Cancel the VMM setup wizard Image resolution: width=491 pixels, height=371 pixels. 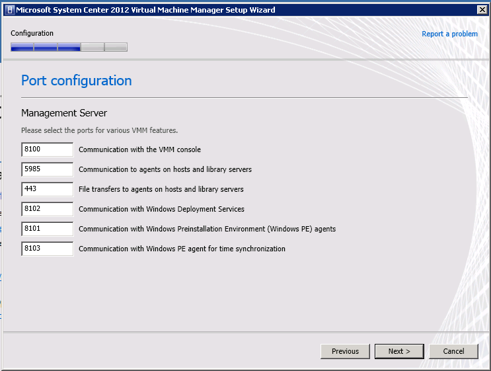click(453, 351)
